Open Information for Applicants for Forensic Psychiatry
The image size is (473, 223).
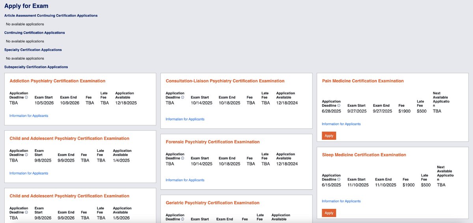(185, 180)
